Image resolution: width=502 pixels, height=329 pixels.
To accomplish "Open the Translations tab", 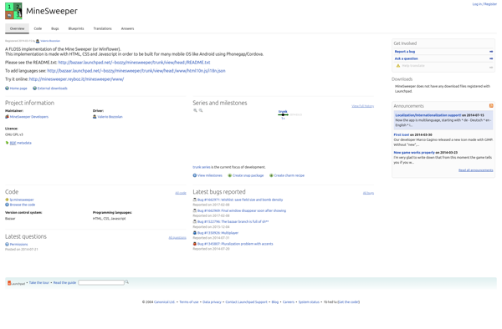I will click(x=102, y=28).
